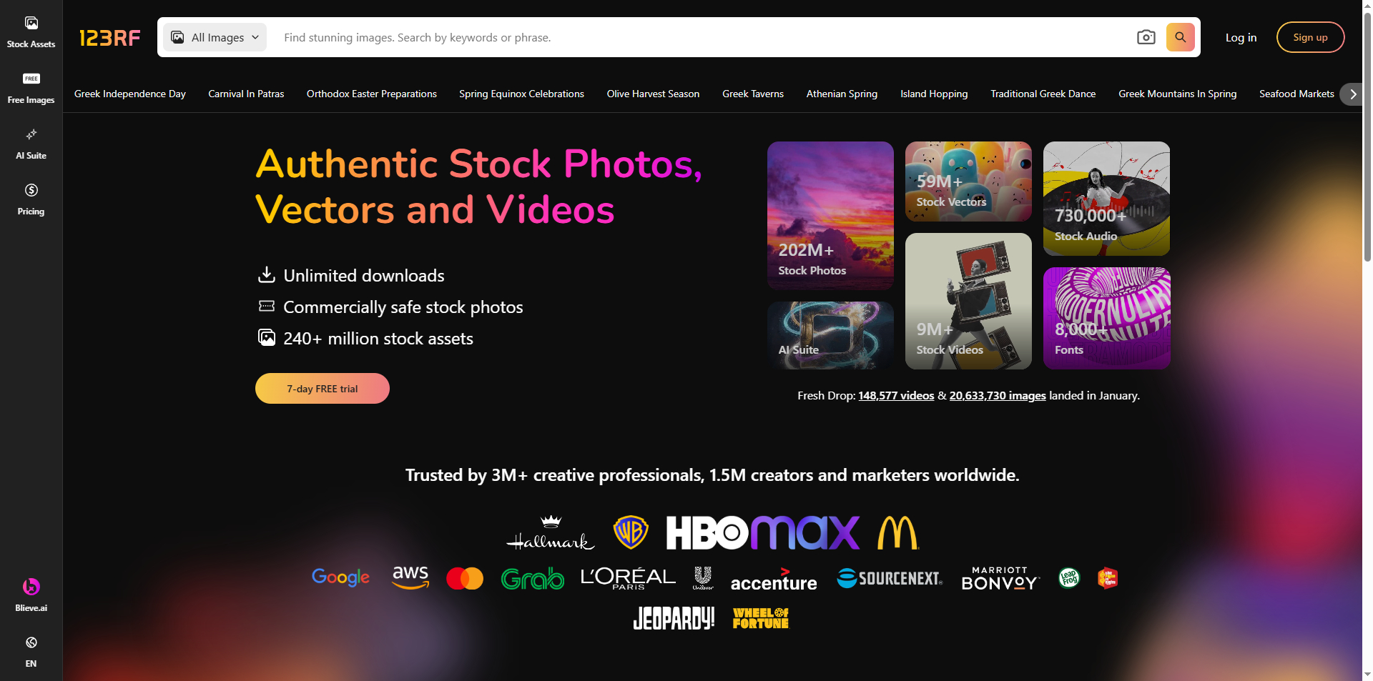Select the Island Hopping topic
This screenshot has width=1373, height=681.
934,94
